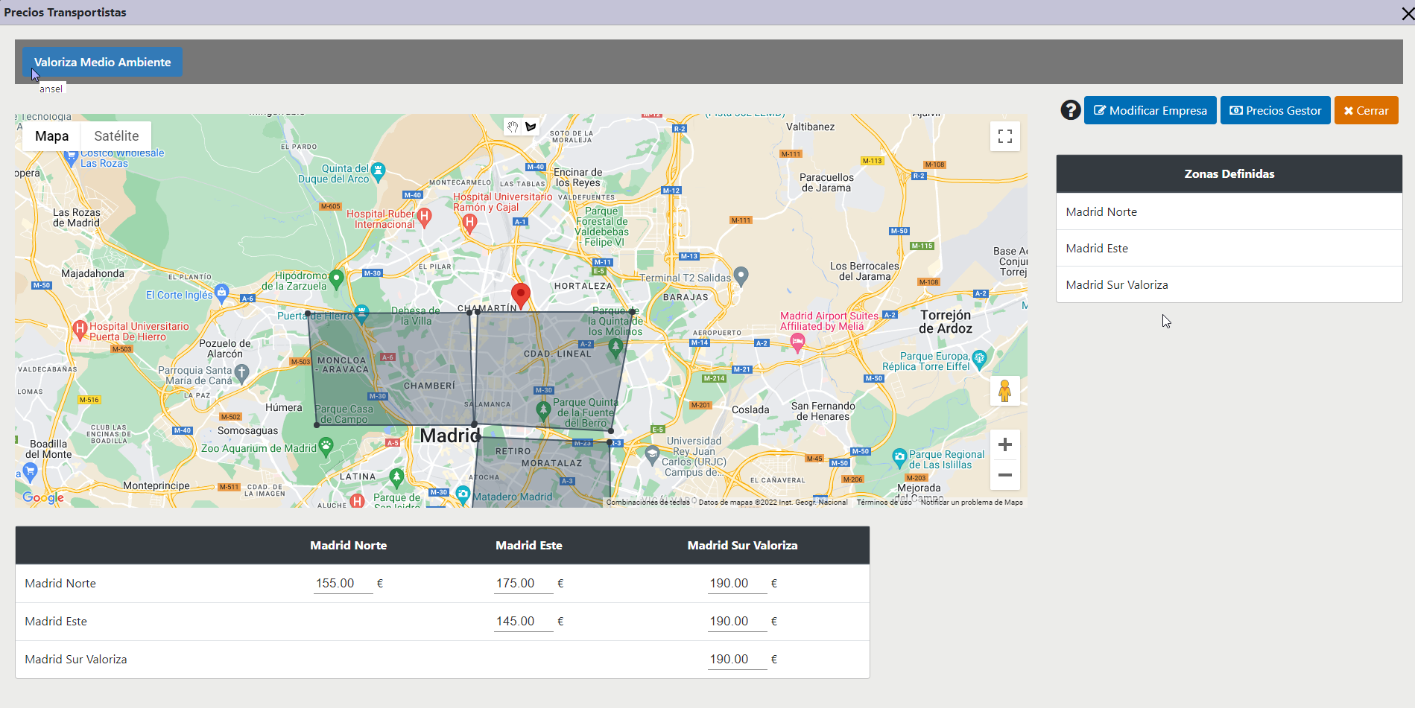Viewport: 1415px width, 708px height.
Task: Click the red location marker pin
Action: coord(521,295)
